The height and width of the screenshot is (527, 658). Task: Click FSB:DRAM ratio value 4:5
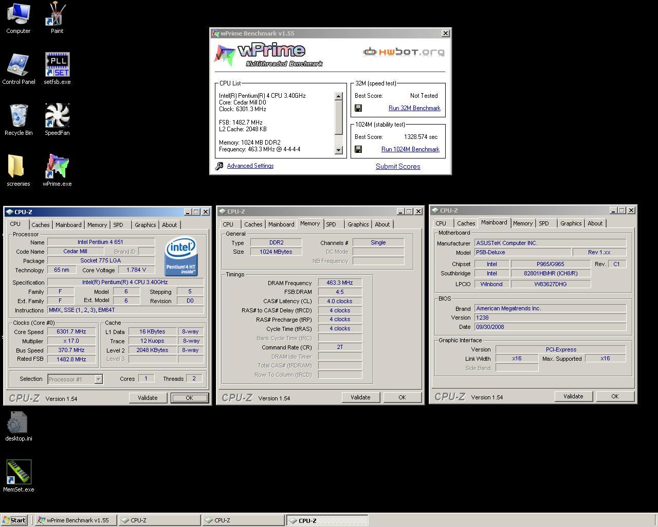(x=340, y=292)
